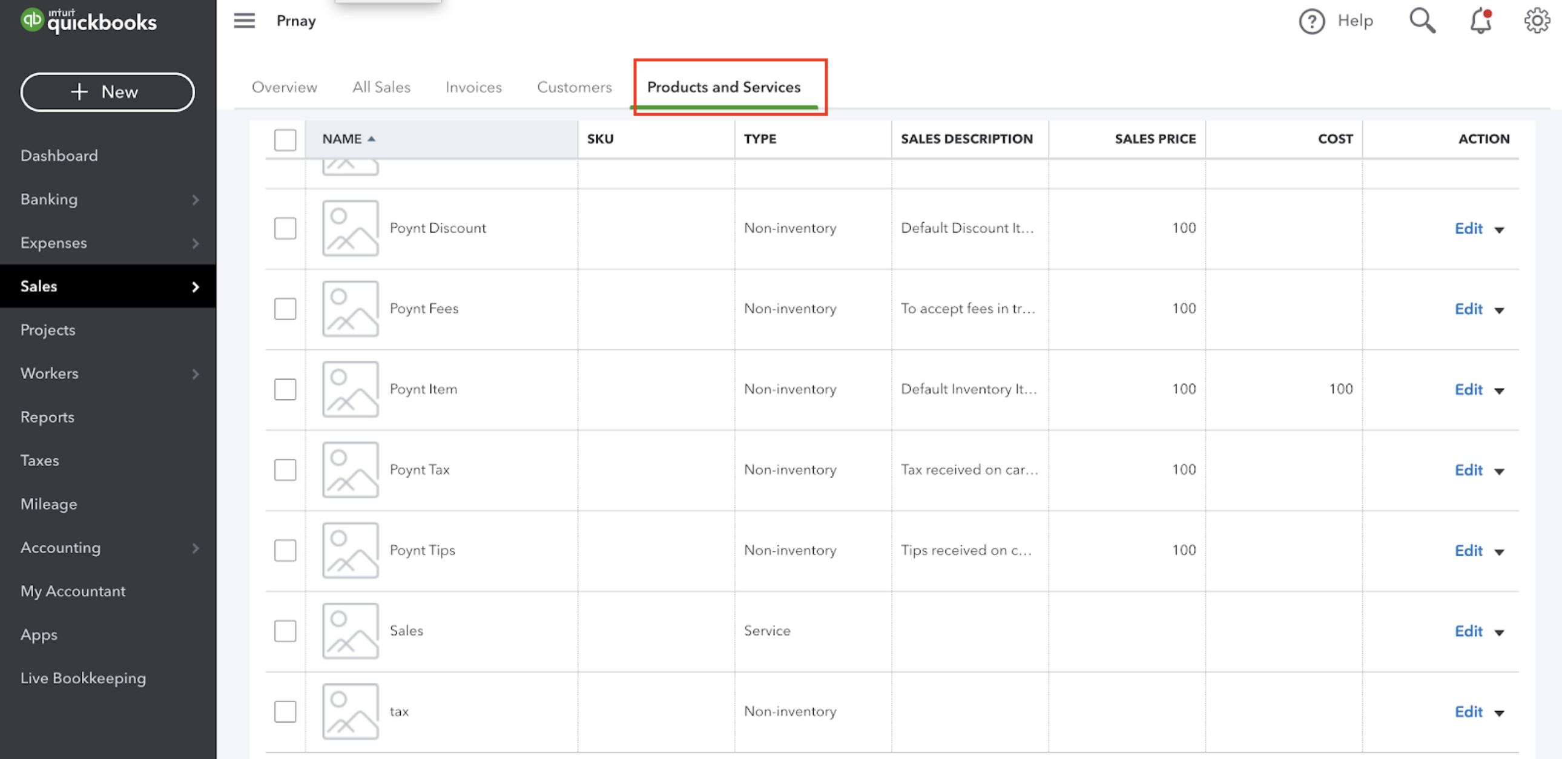Open the hamburger menu icon

243,20
